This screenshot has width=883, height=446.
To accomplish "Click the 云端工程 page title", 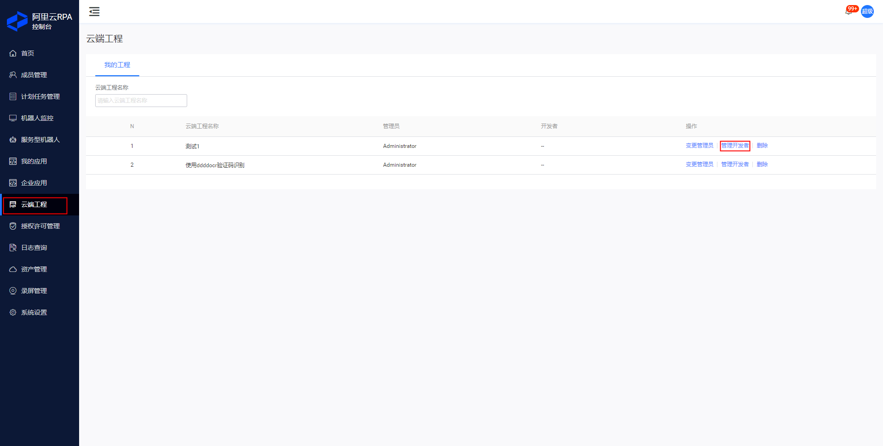I will tap(104, 39).
